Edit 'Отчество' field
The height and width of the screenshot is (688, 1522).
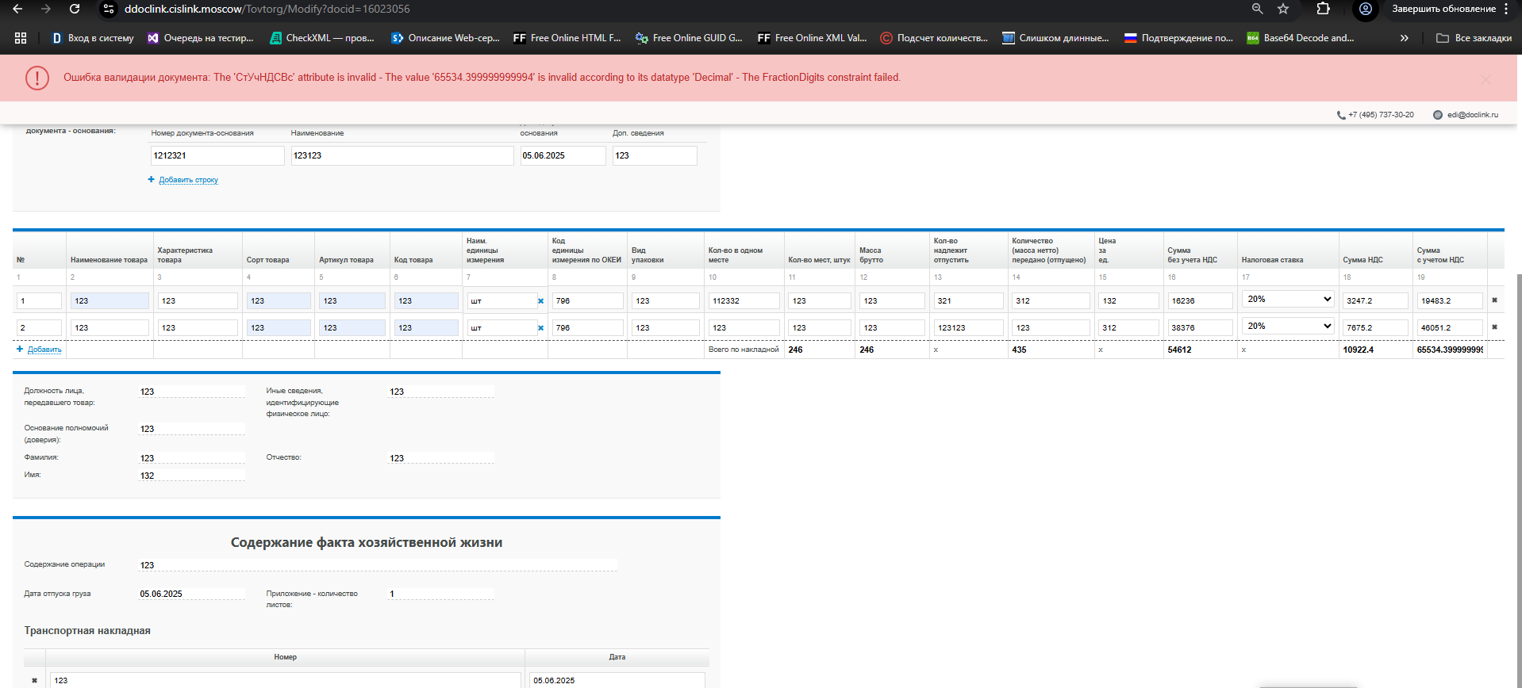441,458
